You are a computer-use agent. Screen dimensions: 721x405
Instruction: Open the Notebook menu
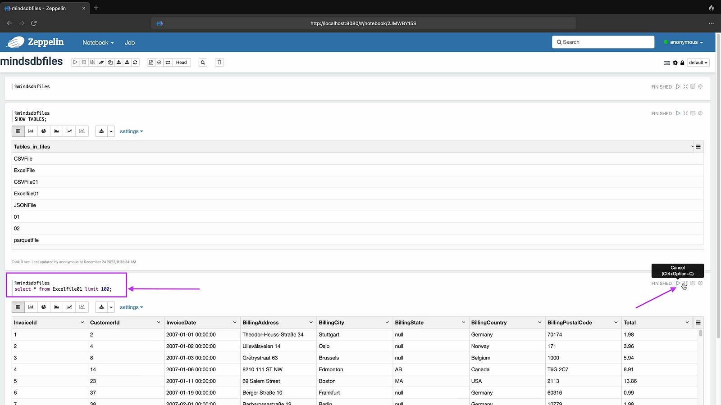pos(98,43)
